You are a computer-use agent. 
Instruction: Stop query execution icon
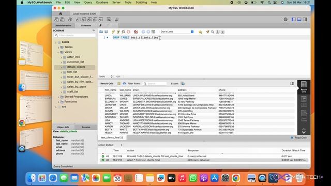click(x=128, y=32)
